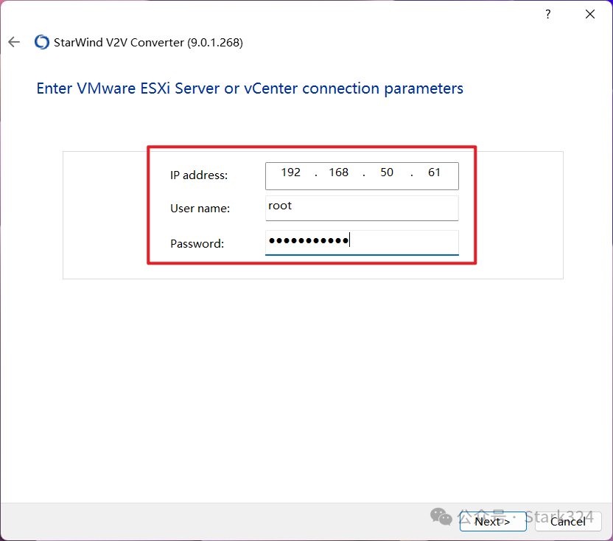Click the window title text with version 9.0.1.268

pos(148,43)
